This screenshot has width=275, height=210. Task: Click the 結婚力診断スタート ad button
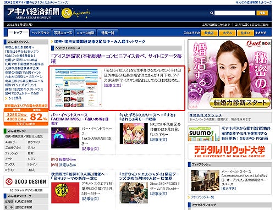[240, 103]
